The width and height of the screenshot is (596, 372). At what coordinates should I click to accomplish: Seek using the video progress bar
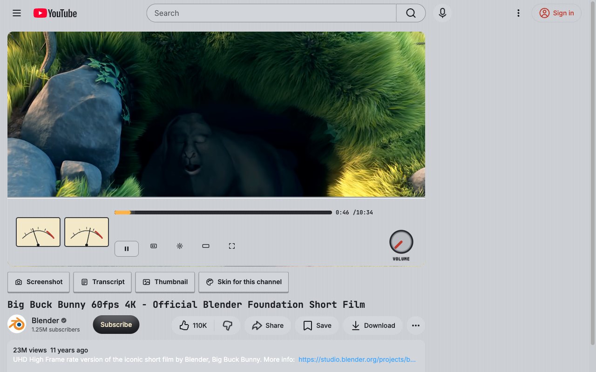(223, 213)
